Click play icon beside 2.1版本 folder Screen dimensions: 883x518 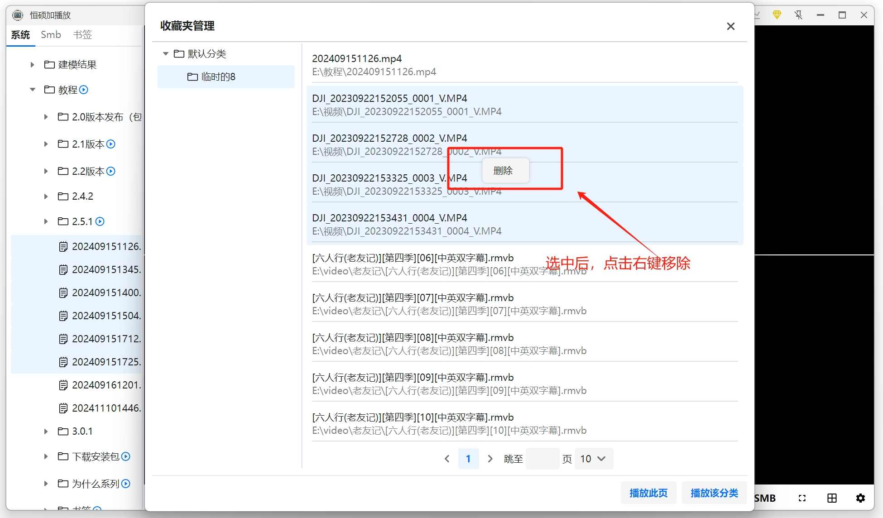tap(111, 144)
